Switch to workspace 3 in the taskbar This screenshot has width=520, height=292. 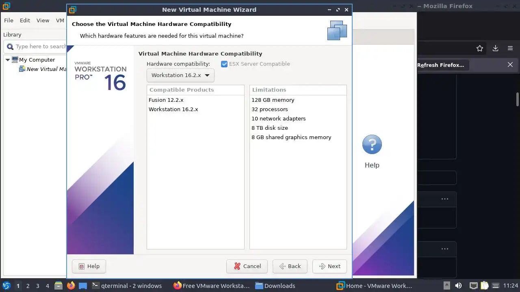pyautogui.click(x=37, y=286)
